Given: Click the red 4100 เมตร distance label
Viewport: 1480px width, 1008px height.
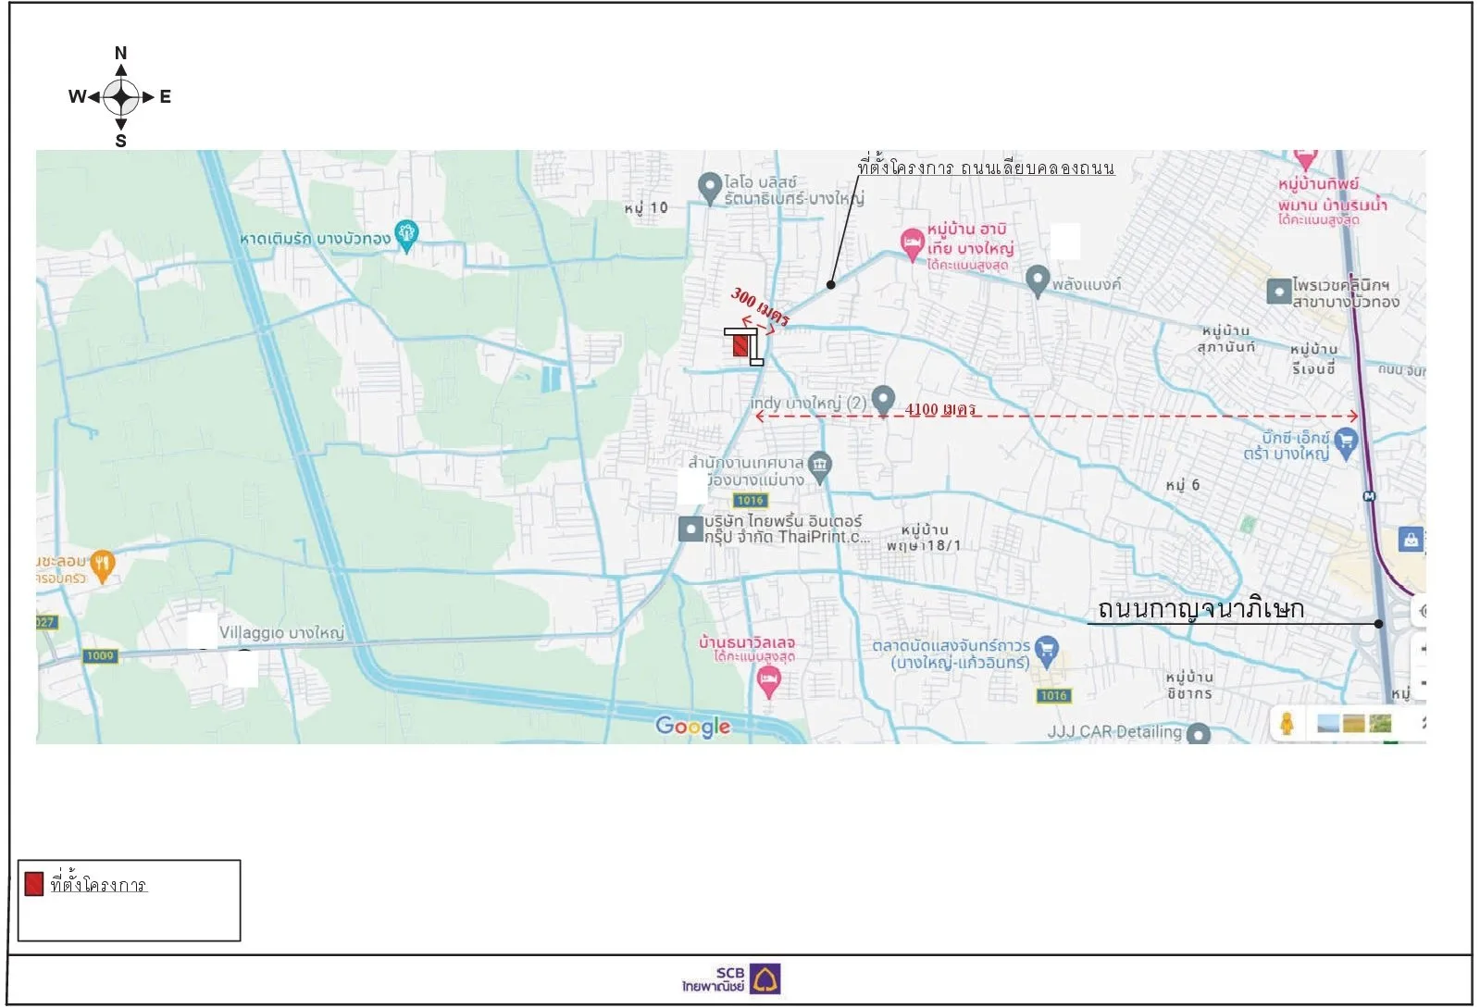Looking at the screenshot, I should point(940,409).
